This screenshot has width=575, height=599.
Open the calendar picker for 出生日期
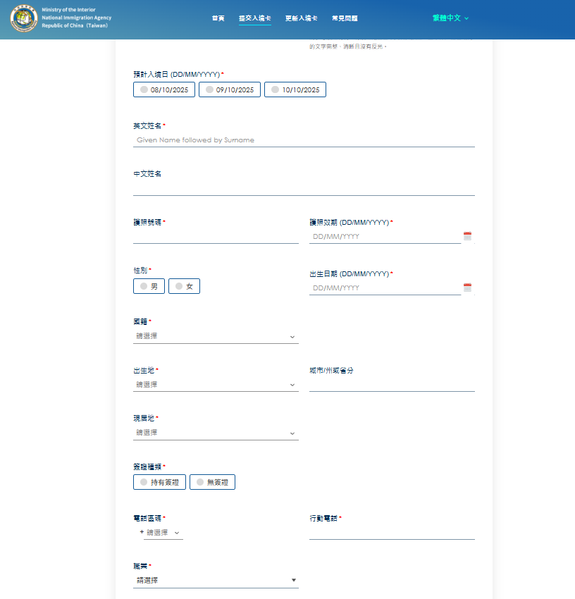coord(468,288)
